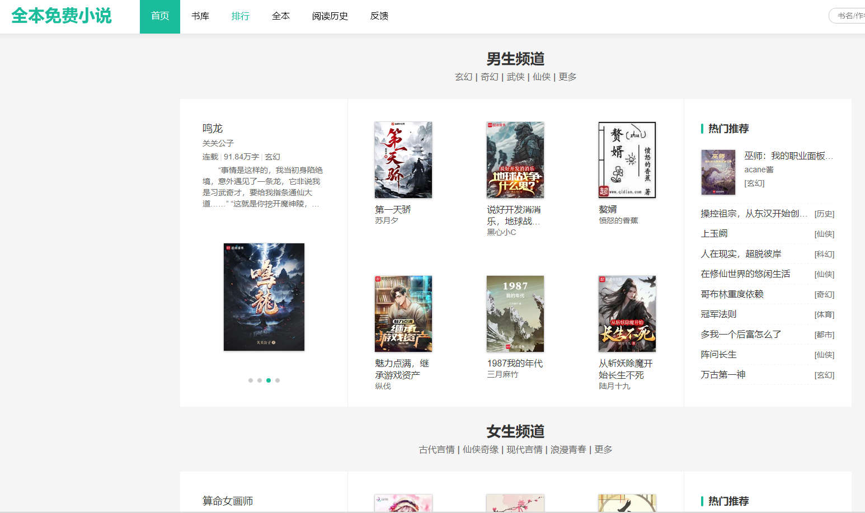Open 人在现实，超脱彼岸 recommendation
The width and height of the screenshot is (865, 513).
pos(741,254)
